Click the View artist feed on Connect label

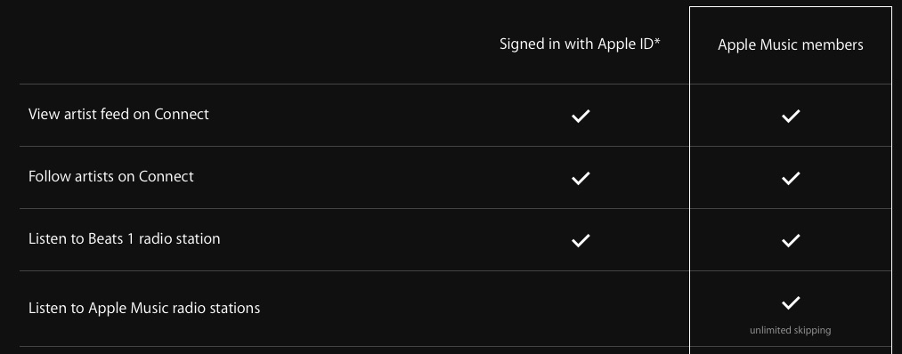pyautogui.click(x=118, y=114)
